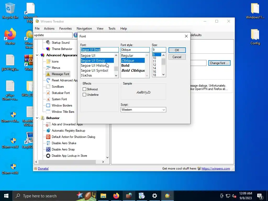Click the Disable Aero Snap icon
This screenshot has height=201, width=268.
pyautogui.click(x=48, y=149)
